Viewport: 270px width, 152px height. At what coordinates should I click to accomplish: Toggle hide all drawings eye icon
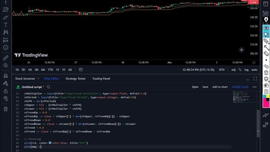click(x=5, y=98)
